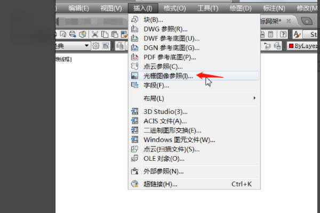
Task: Open the workspace selector dropdown
Action: pos(72,46)
